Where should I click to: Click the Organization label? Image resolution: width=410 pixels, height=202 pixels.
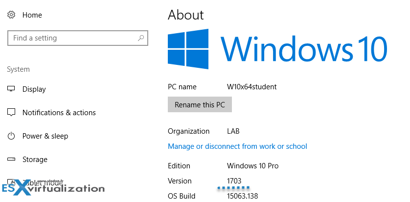[x=188, y=131]
